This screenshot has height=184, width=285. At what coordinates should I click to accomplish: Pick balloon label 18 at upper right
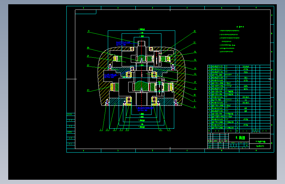pos(195,31)
